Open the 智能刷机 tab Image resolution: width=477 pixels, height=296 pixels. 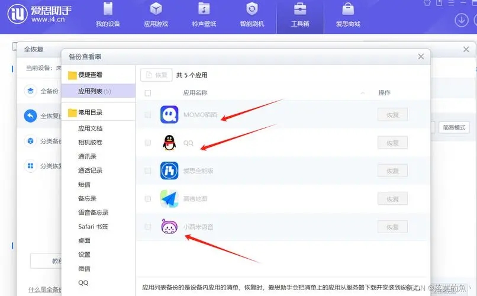[x=252, y=15]
